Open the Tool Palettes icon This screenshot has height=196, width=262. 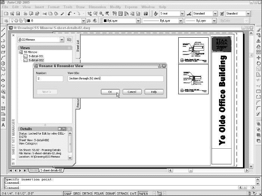126,14
